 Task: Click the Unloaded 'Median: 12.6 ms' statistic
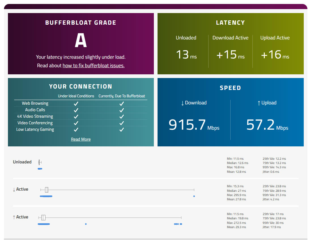(237, 163)
